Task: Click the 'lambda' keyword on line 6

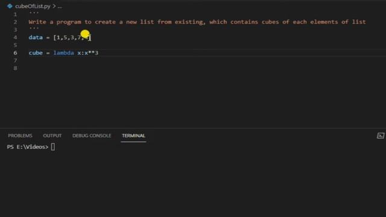Action: pos(63,52)
